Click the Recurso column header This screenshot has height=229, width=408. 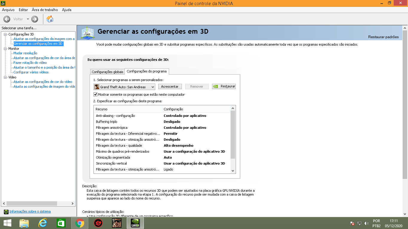pyautogui.click(x=128, y=109)
